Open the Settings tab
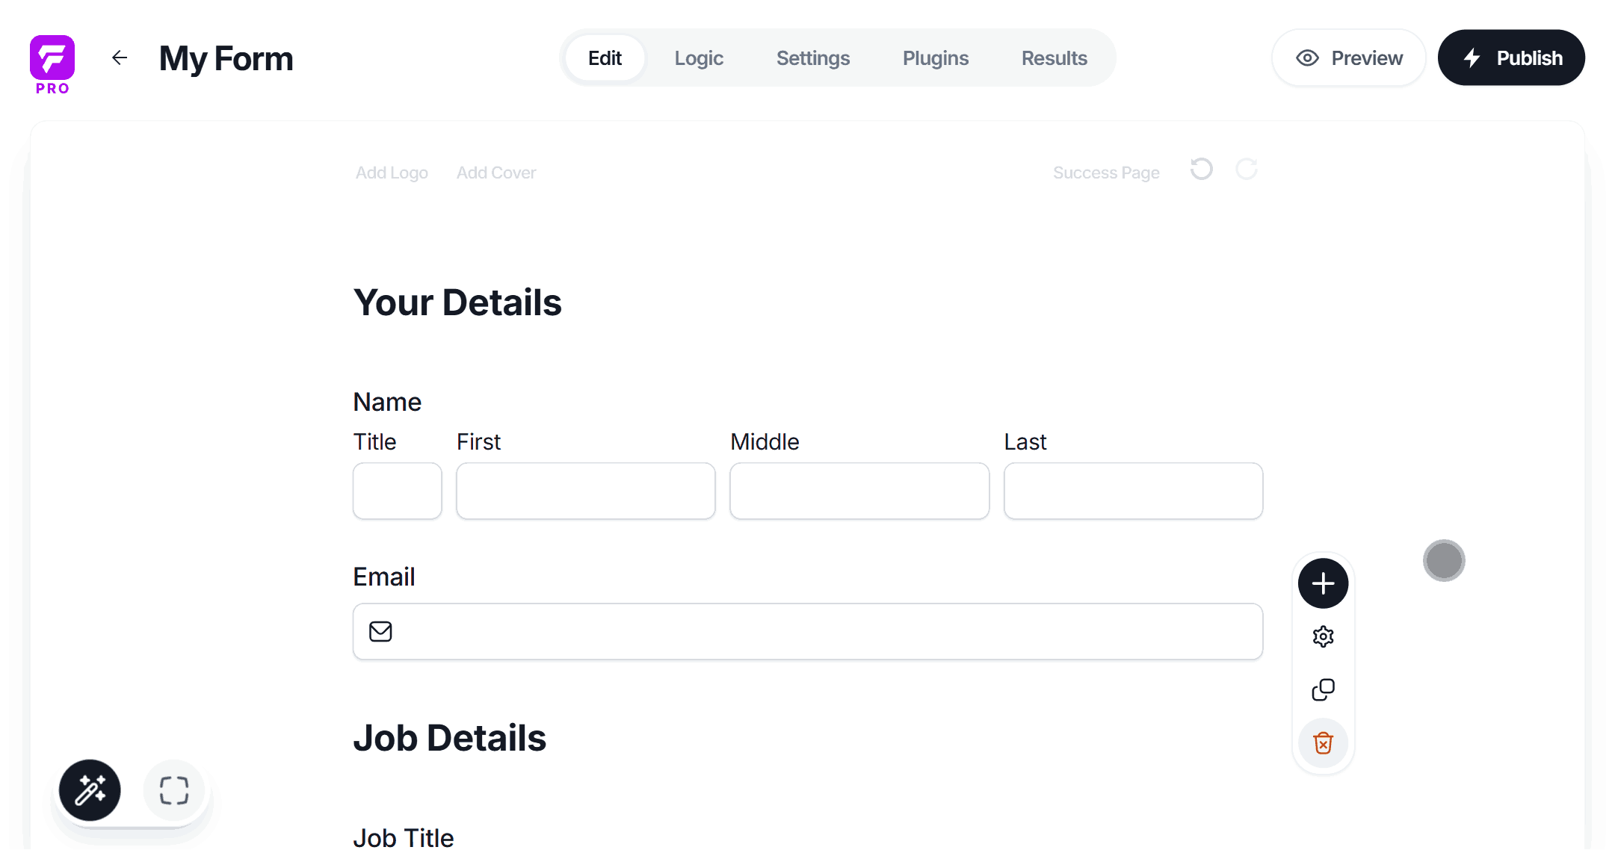This screenshot has width=1618, height=850. [813, 58]
